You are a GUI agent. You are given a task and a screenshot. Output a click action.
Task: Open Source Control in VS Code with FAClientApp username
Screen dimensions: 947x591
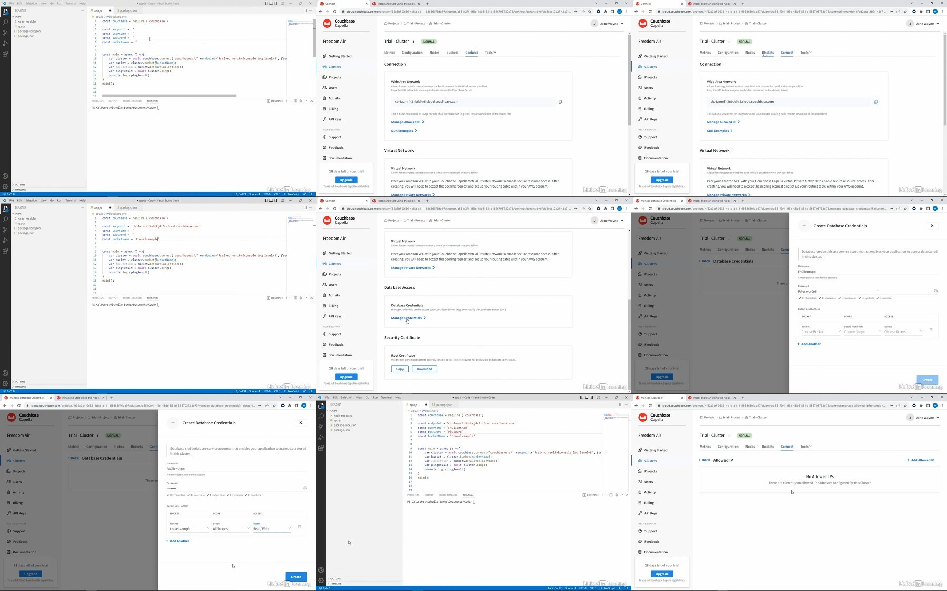click(321, 427)
